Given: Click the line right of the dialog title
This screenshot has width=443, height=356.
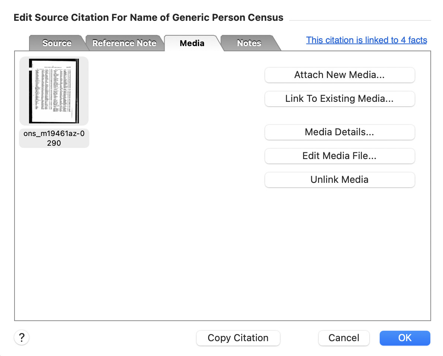Looking at the screenshot, I should [x=360, y=20].
